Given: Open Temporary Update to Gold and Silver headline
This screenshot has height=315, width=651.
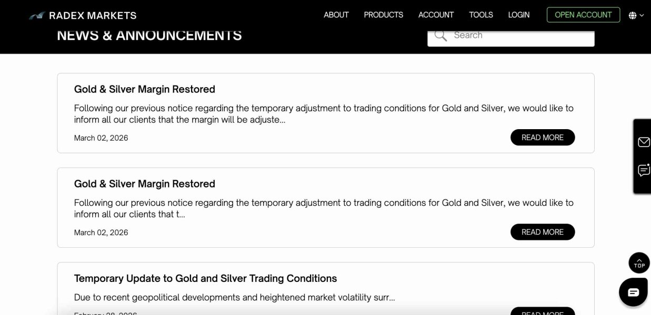Looking at the screenshot, I should point(205,278).
